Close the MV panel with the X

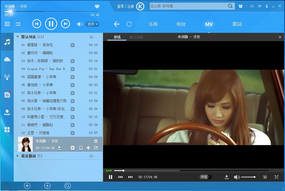(x=280, y=37)
